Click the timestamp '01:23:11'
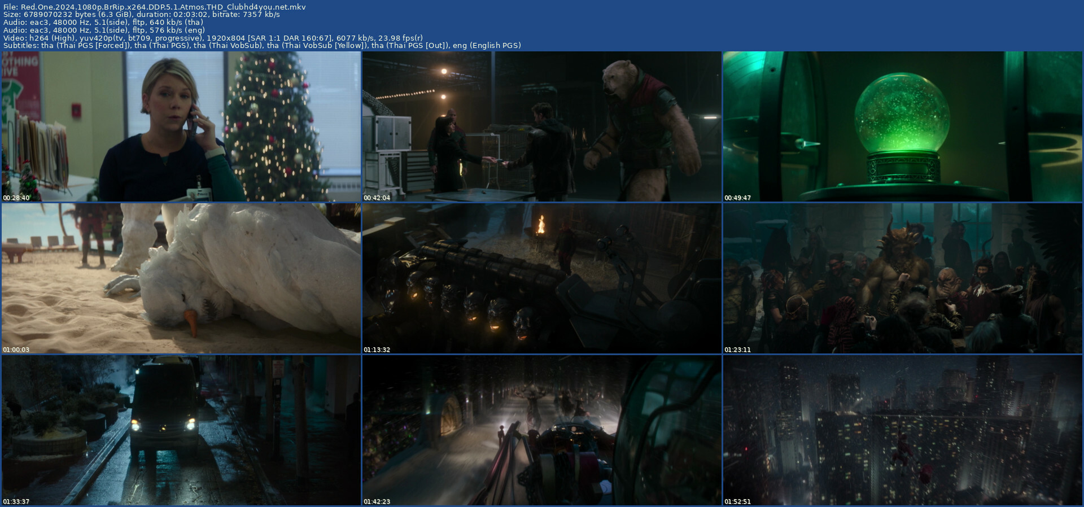The height and width of the screenshot is (507, 1084). (x=737, y=350)
